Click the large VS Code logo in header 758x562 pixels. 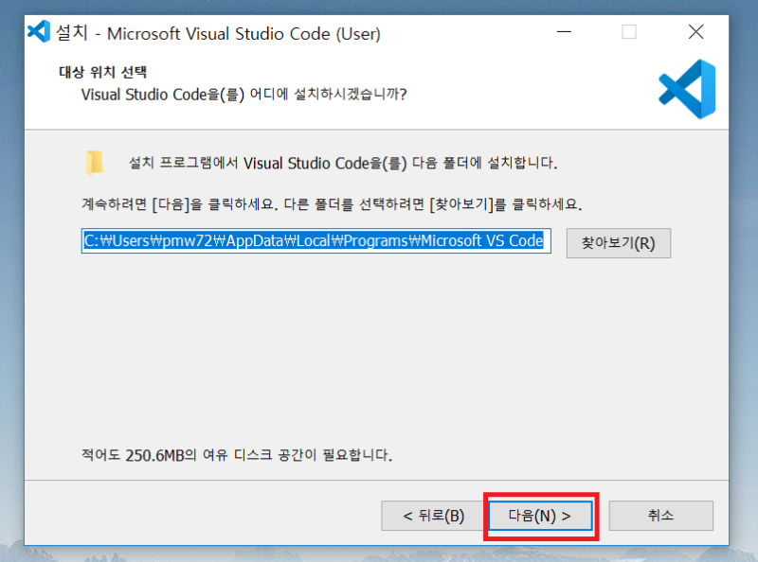(688, 89)
